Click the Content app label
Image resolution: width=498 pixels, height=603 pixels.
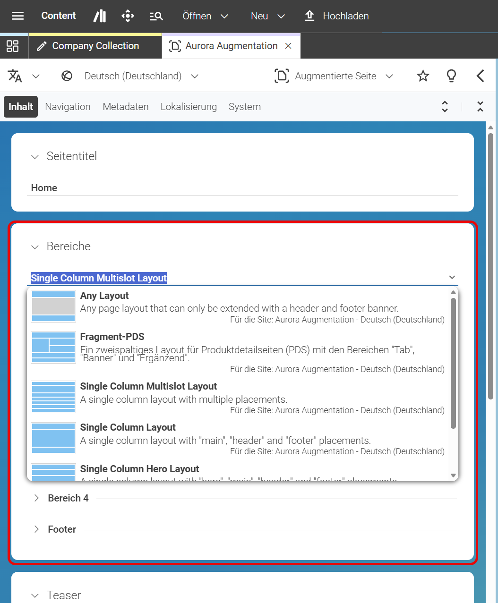[x=59, y=16]
